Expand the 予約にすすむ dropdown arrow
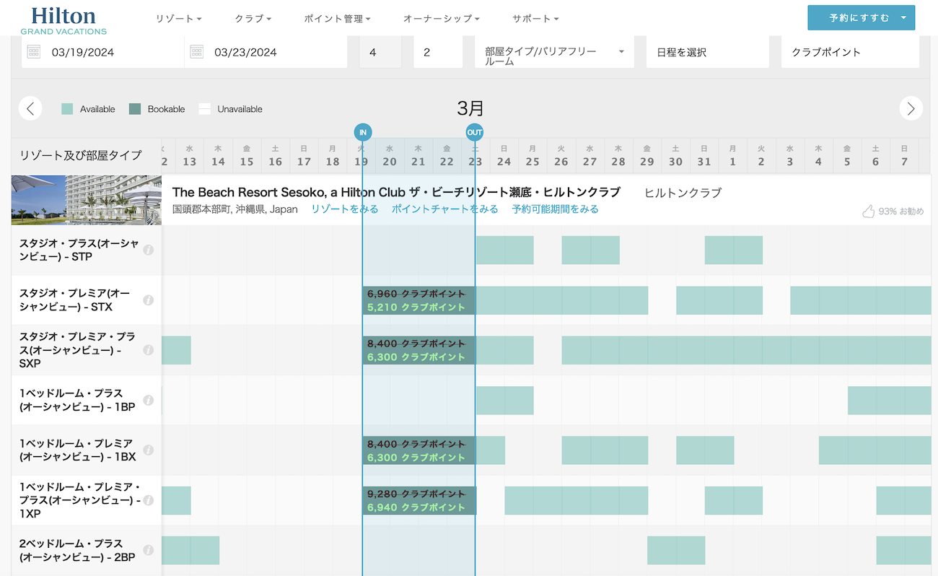 tap(903, 18)
